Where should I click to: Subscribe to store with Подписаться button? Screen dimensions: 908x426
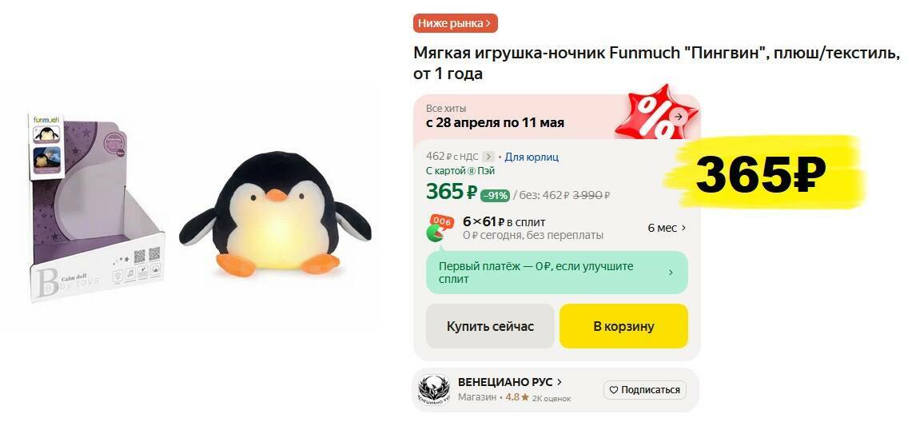(645, 390)
